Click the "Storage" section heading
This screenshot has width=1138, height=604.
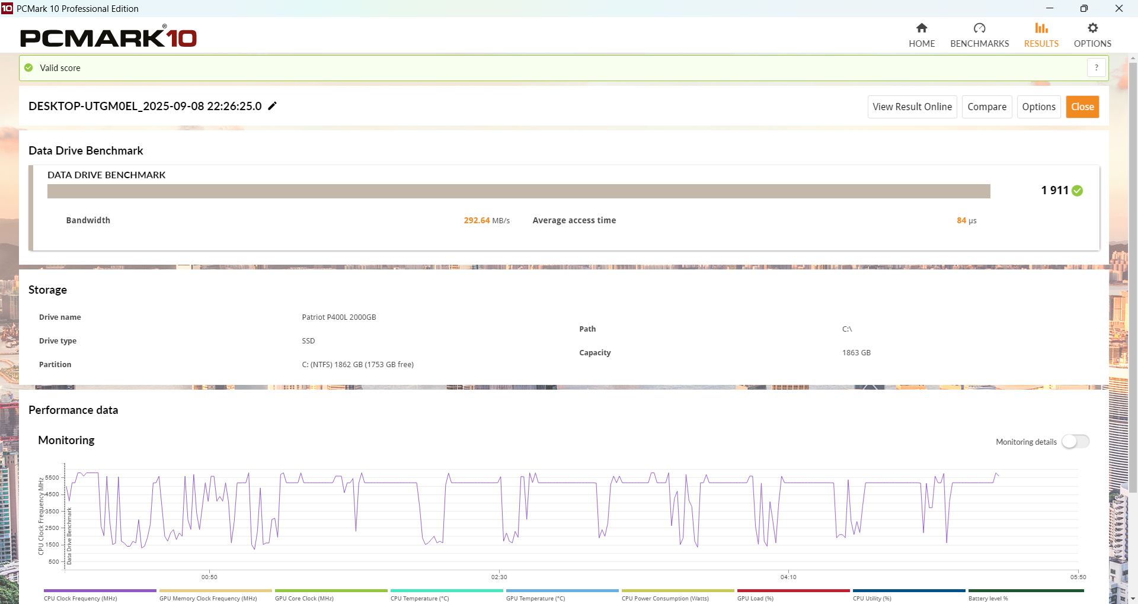[x=47, y=290]
